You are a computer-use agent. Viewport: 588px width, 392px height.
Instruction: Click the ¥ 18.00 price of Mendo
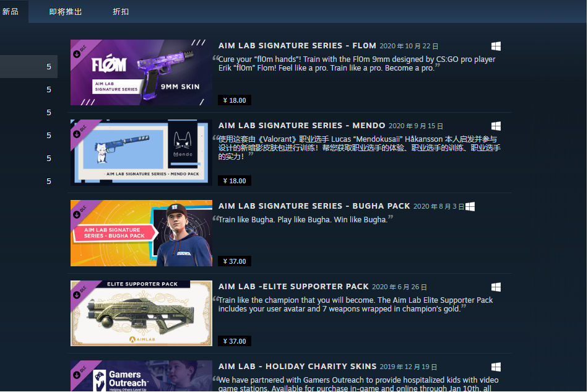(235, 181)
